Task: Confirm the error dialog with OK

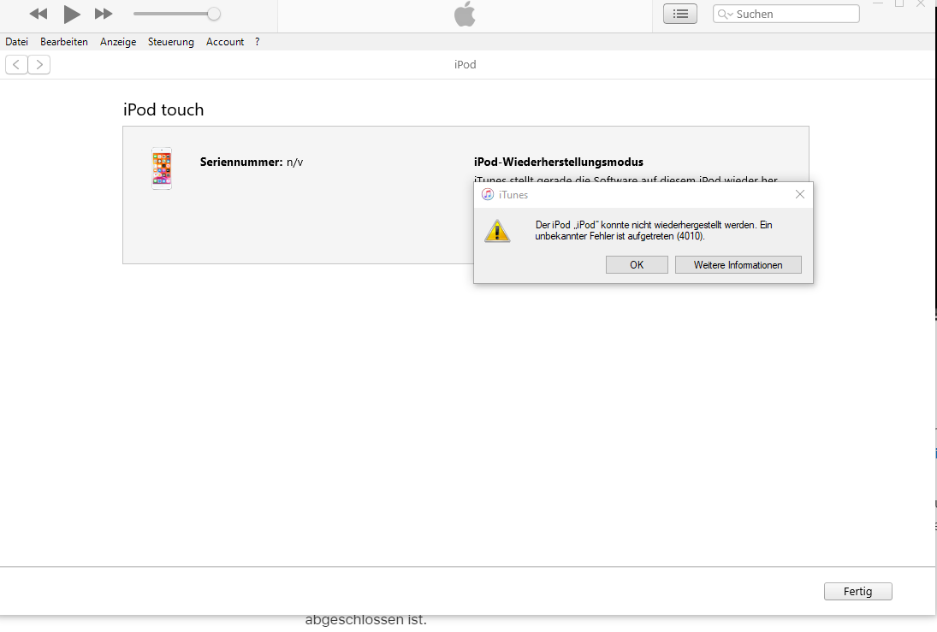Action: click(637, 264)
